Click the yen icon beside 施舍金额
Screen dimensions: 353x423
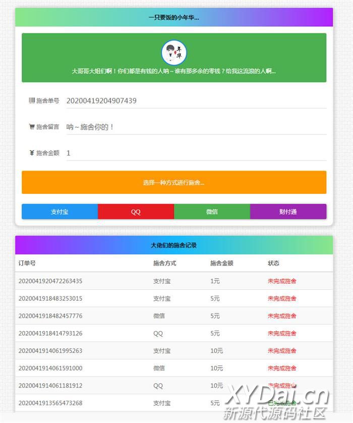tap(32, 152)
